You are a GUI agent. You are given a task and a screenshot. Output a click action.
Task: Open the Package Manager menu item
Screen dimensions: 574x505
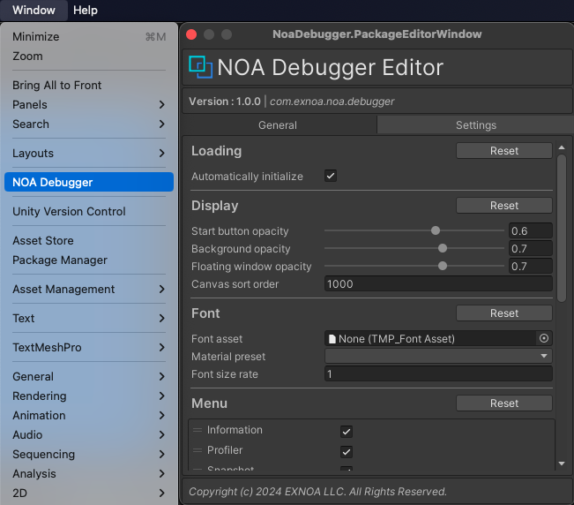(x=89, y=260)
